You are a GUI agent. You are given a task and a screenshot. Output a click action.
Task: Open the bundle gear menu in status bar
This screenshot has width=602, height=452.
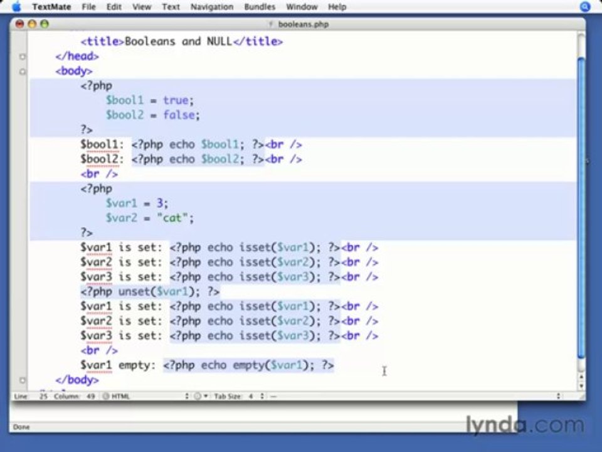[199, 396]
